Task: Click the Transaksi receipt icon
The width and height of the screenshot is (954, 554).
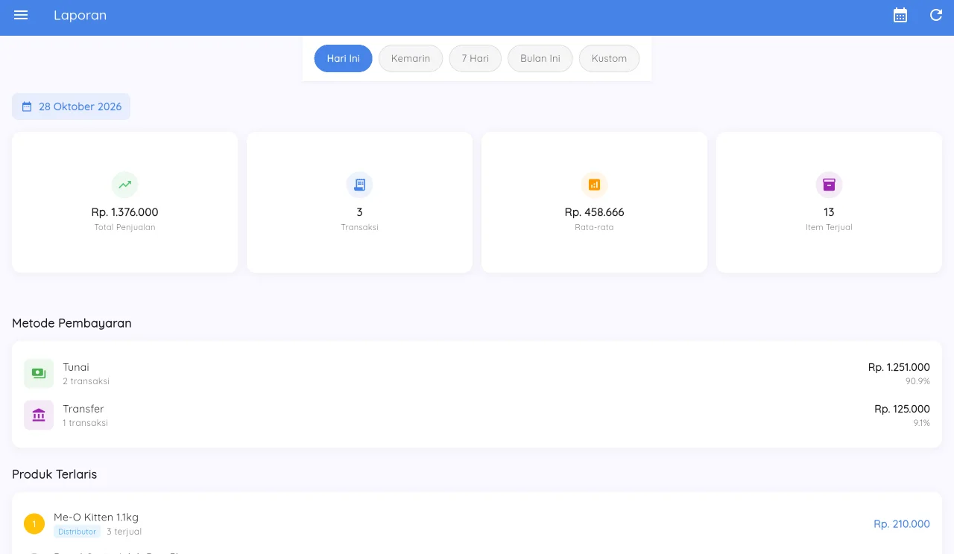Action: [359, 185]
